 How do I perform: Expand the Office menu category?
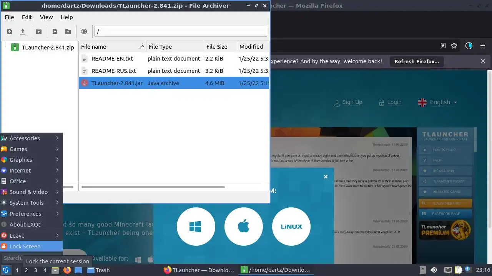(31, 181)
